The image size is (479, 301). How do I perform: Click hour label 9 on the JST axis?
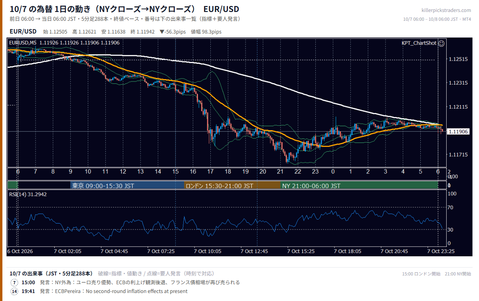point(70,172)
